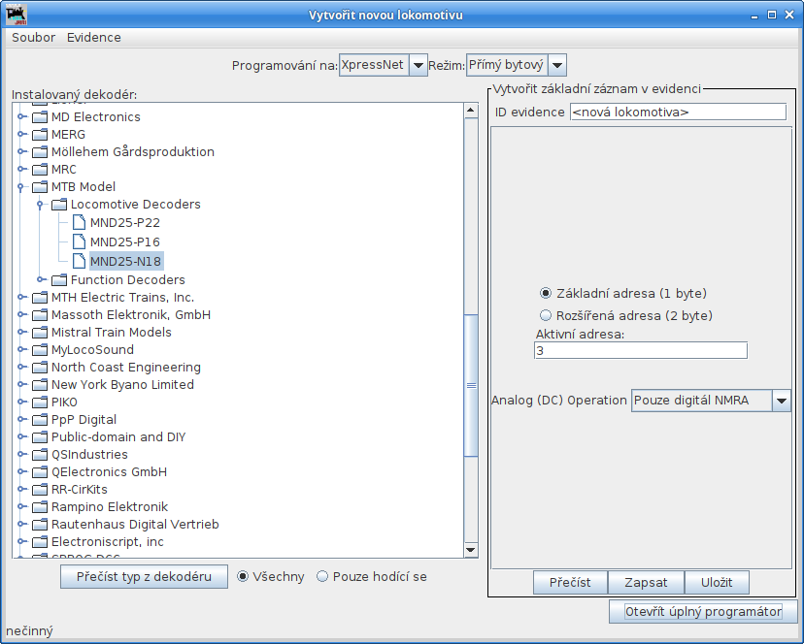
Task: Expand the New York Byano Limited node
Action: (21, 384)
